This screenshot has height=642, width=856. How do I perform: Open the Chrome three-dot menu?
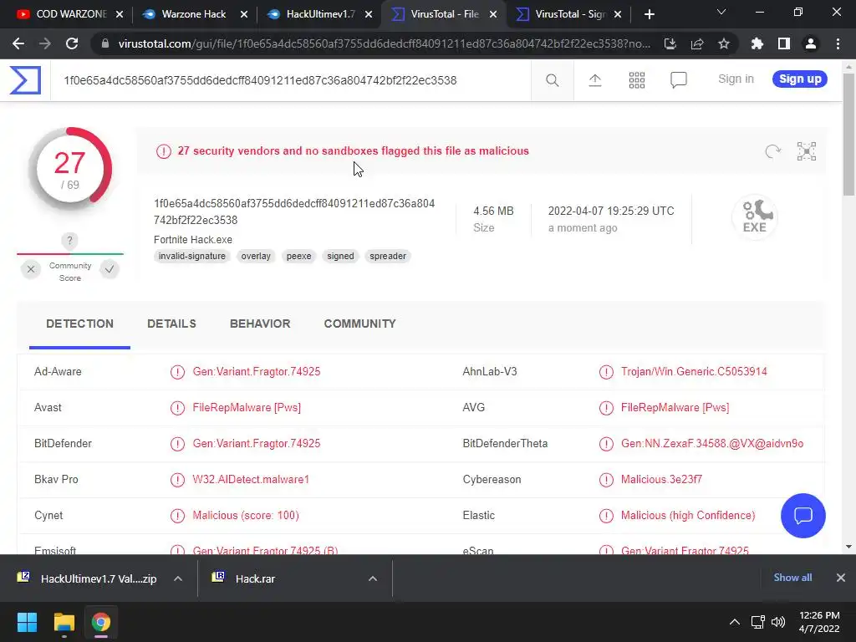(838, 43)
